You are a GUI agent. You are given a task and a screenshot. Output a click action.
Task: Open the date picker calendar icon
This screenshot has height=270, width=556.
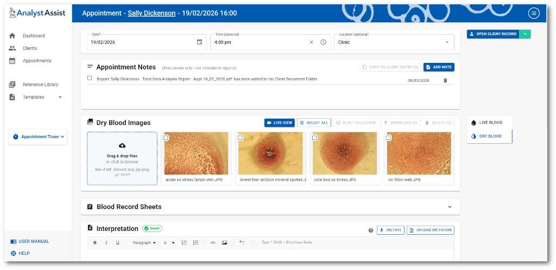tap(200, 42)
